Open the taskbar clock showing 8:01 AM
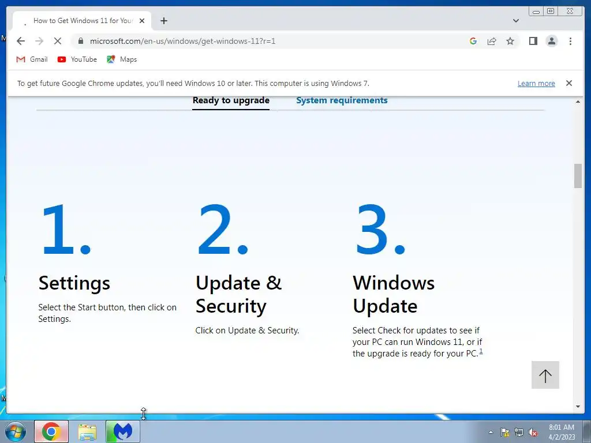The width and height of the screenshot is (591, 443). pos(562,431)
